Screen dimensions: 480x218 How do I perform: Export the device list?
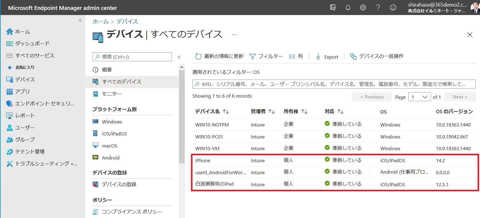327,57
